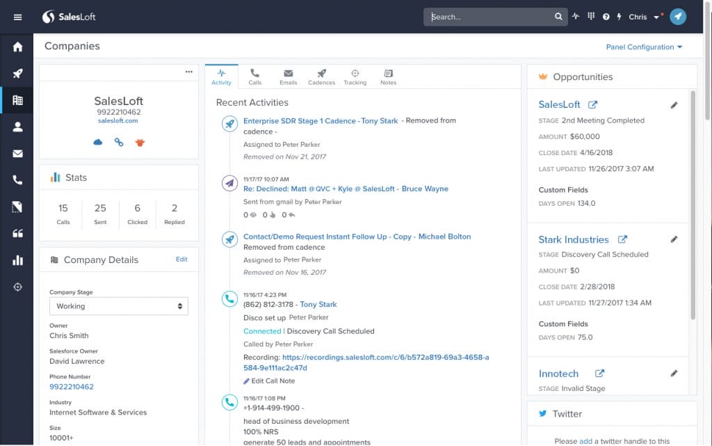Click Edit on Company Details
Screen dimensions: 712x446
(181, 259)
